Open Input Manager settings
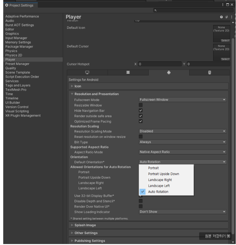Screen dimensions: 236x245 point(16,38)
